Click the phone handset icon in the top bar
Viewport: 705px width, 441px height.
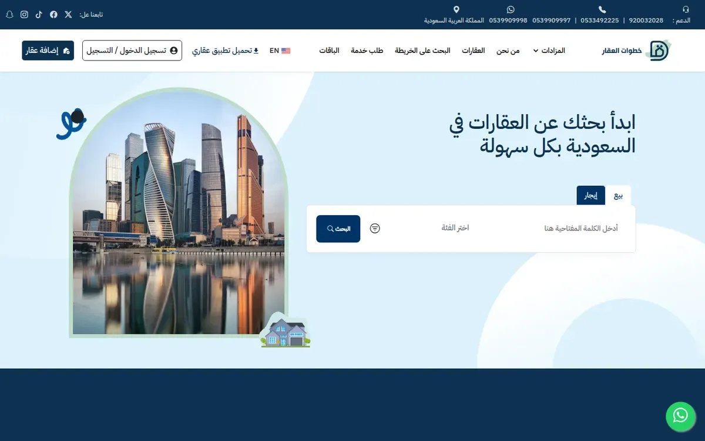[x=602, y=9]
